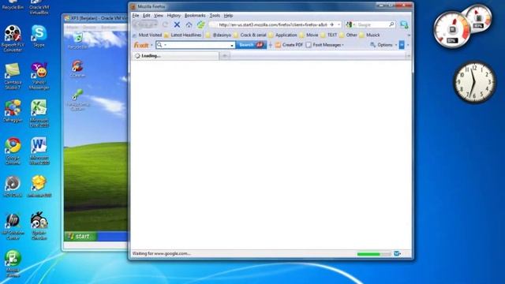Click the blue chat icon right of search box
The width and height of the screenshot is (505, 284).
point(404,24)
